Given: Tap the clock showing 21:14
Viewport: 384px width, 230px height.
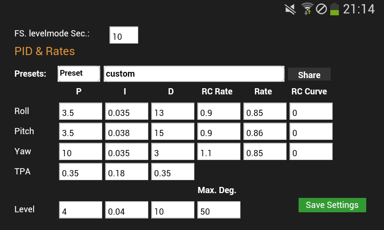Looking at the screenshot, I should pyautogui.click(x=359, y=9).
